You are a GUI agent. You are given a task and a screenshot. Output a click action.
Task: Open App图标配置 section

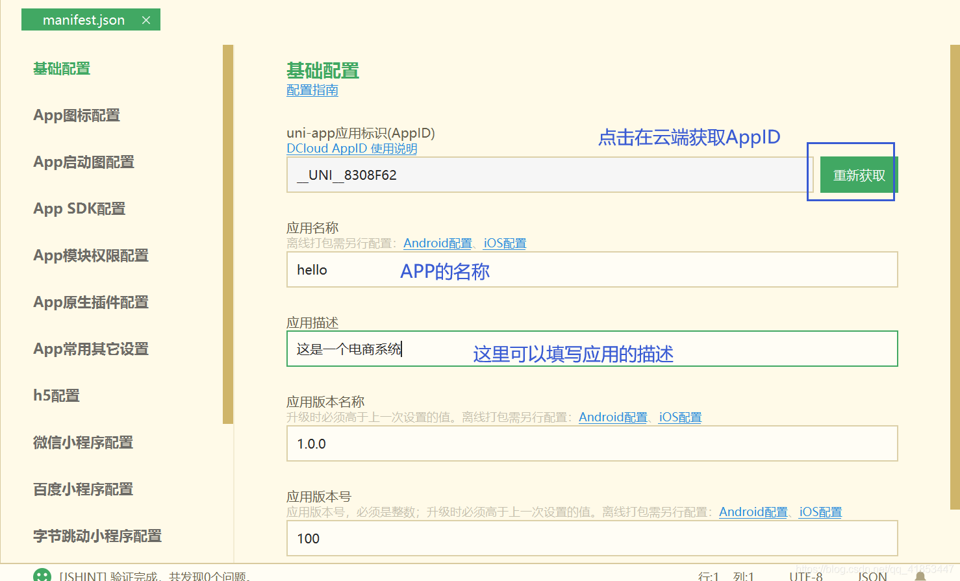tap(77, 116)
